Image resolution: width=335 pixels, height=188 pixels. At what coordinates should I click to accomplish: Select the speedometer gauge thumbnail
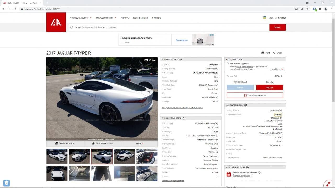click(79, 174)
